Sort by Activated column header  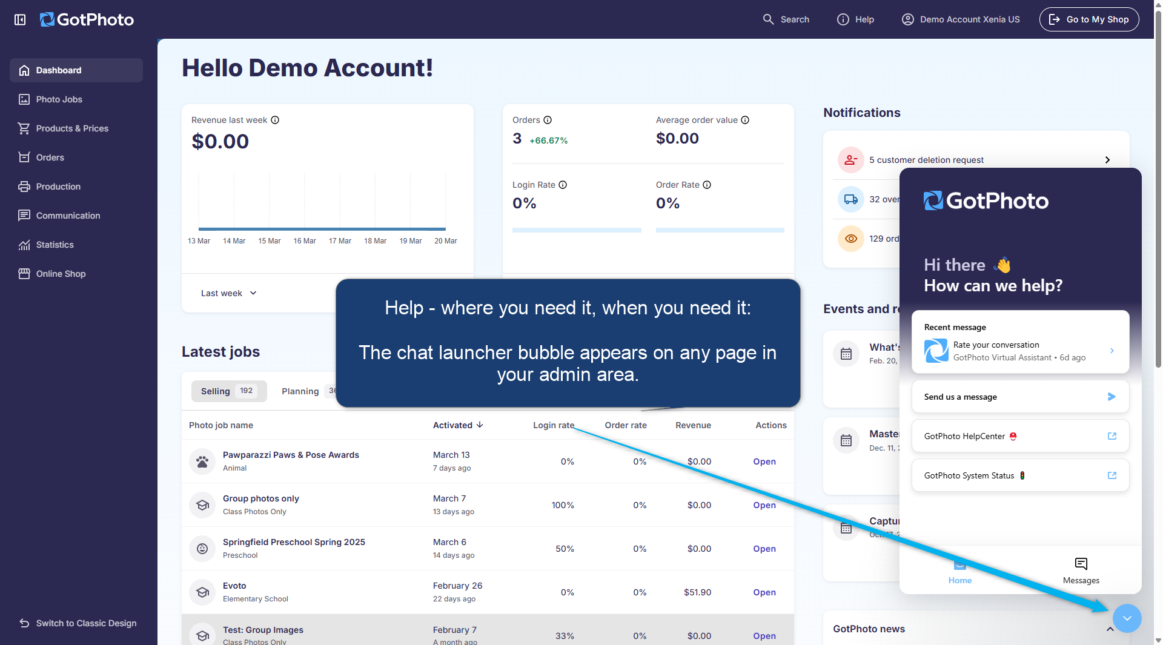[458, 425]
